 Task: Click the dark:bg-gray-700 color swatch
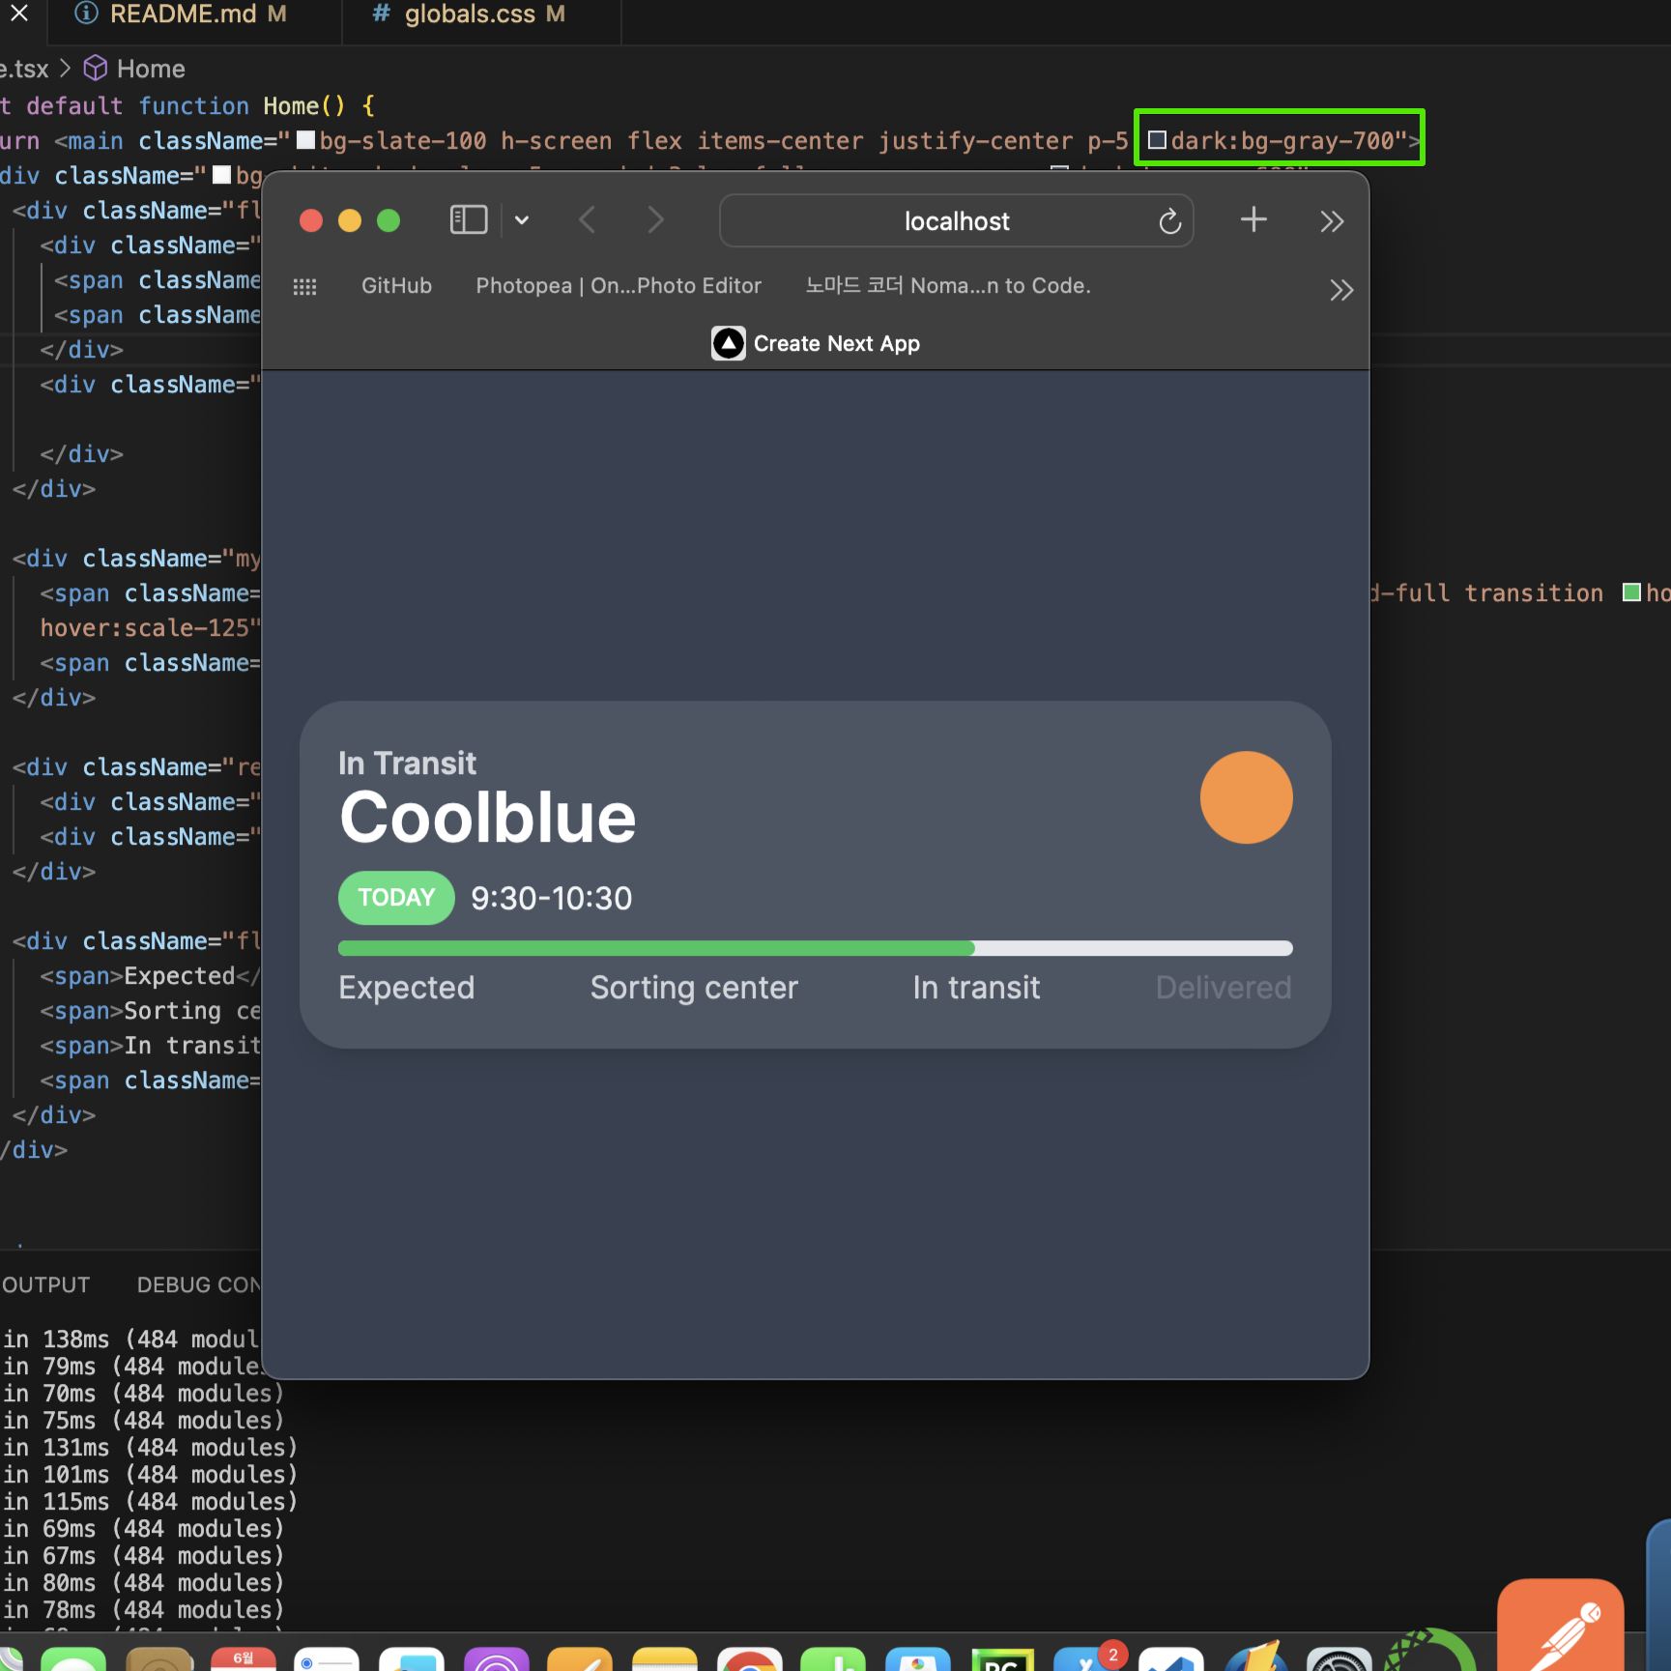point(1157,141)
